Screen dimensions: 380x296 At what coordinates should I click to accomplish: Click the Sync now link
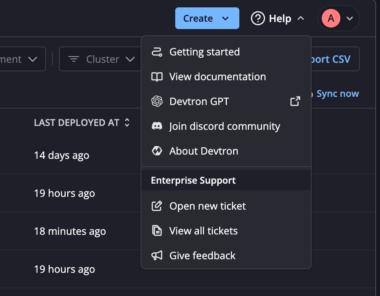[337, 94]
